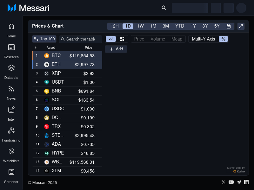Switch to line chart view
The image size is (254, 190).
click(111, 39)
